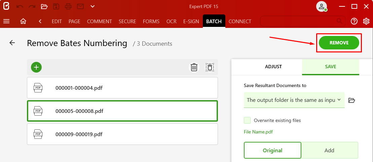Click the Expert PDF logo icon
373x162 pixels.
[x=6, y=6]
